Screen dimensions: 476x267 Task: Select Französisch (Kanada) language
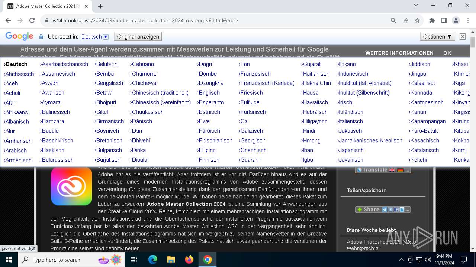pos(267,83)
